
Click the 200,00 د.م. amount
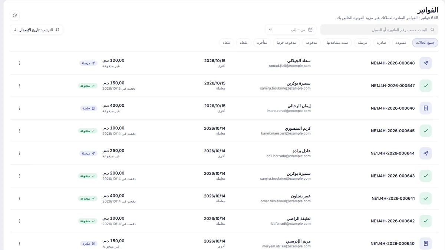point(113,173)
